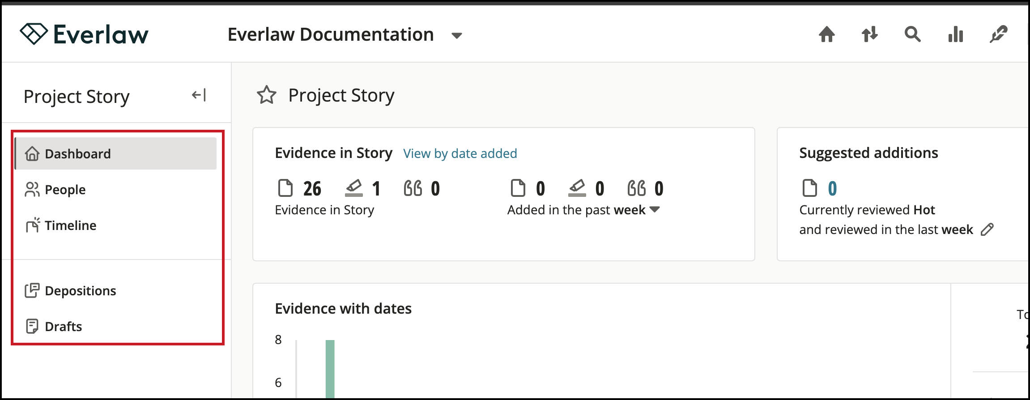The height and width of the screenshot is (400, 1030).
Task: Click the View by date added link
Action: [460, 153]
